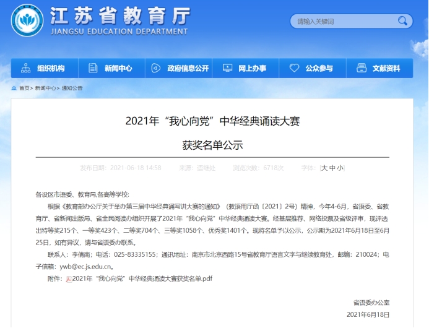The width and height of the screenshot is (429, 328).
Task: Click the PDF icon beside the attachment
Action: pos(69,279)
